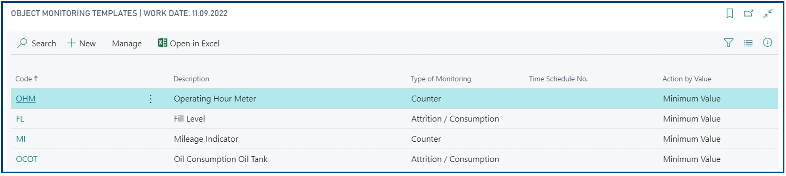This screenshot has height=176, width=786.
Task: Click empty Time Schedule No. cell for OHM
Action: pyautogui.click(x=592, y=99)
